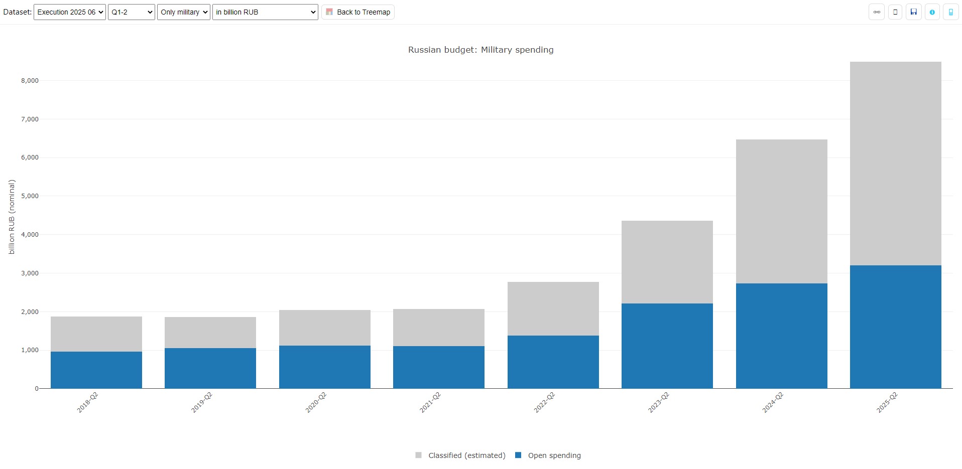Click the gray classified bar for 2024-Q2

782,212
